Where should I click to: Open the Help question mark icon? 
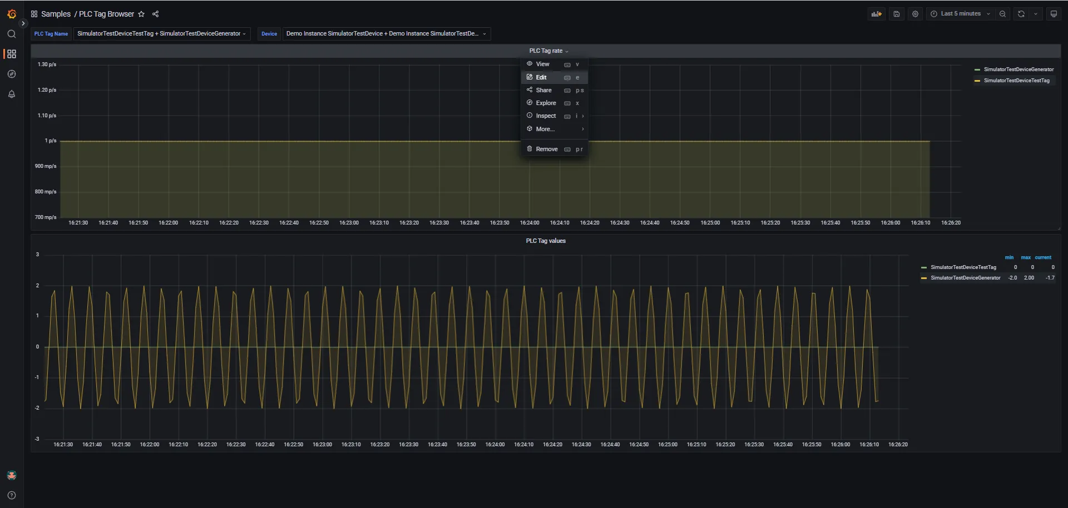12,495
